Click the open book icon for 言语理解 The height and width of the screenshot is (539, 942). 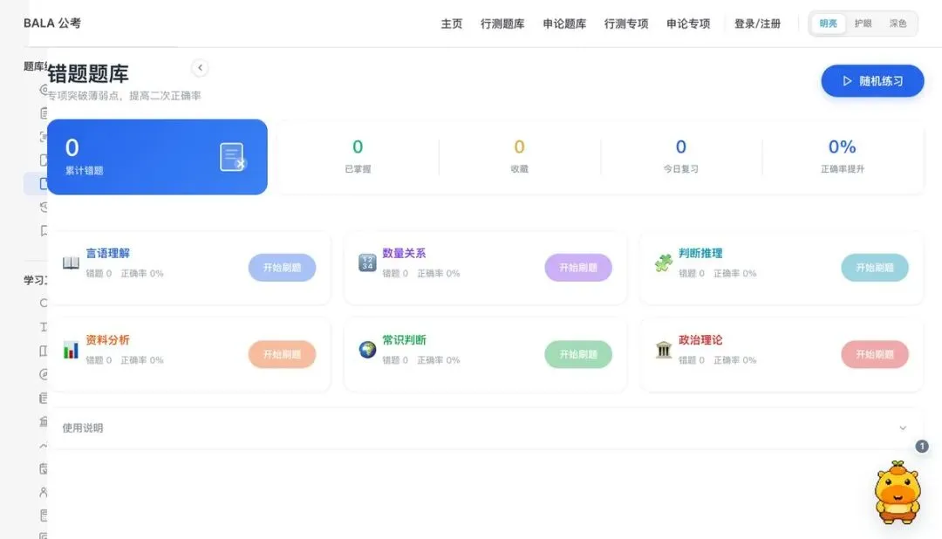click(x=71, y=263)
